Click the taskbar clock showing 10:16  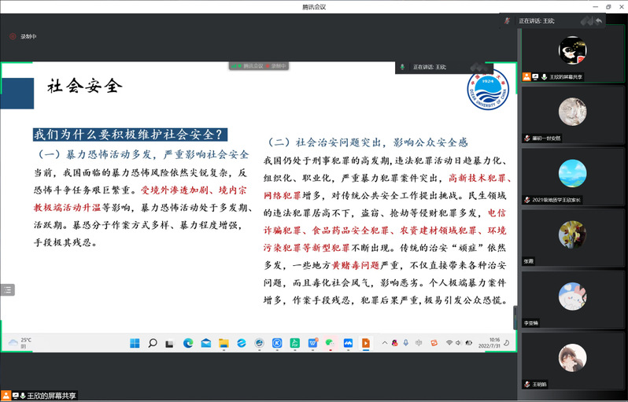click(494, 343)
